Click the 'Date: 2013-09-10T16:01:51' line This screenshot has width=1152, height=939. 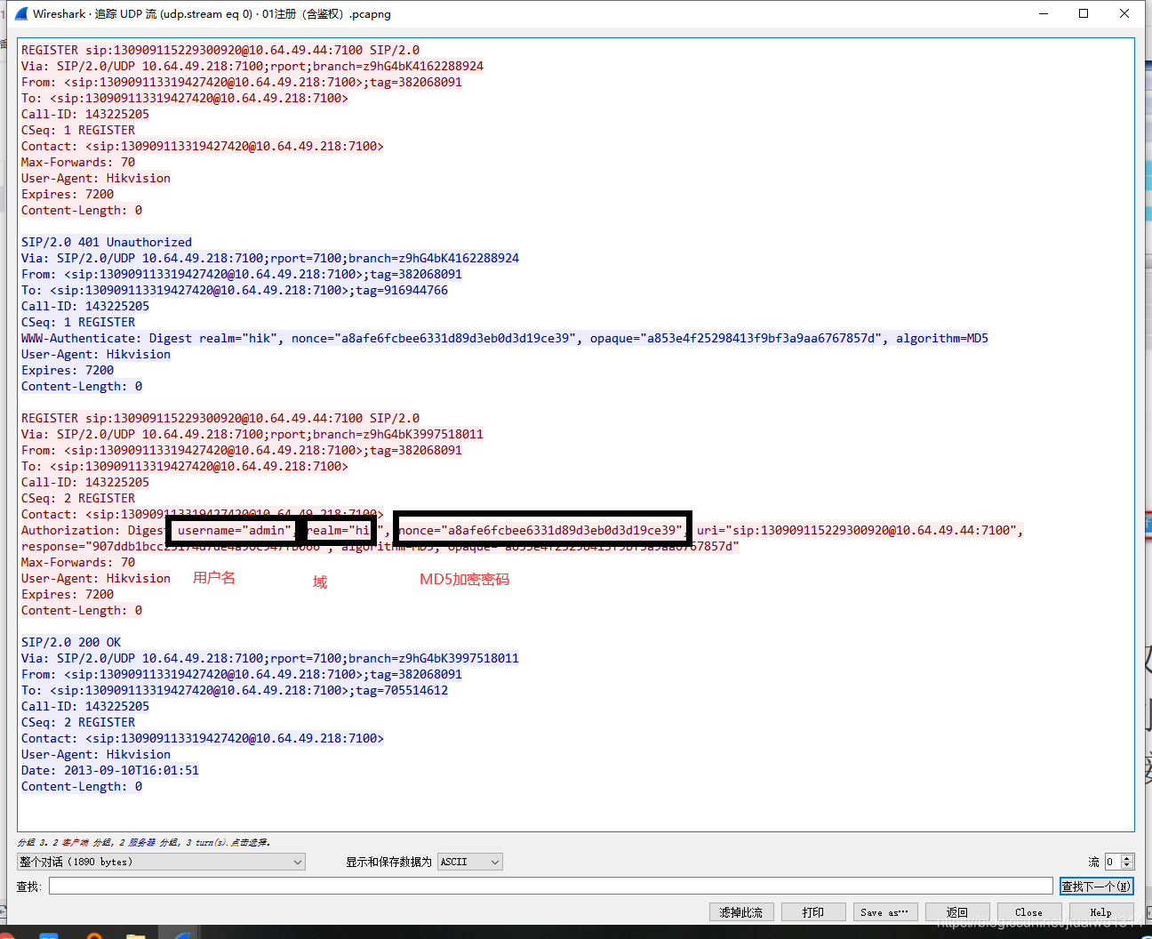[110, 770]
